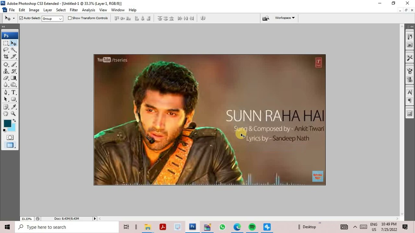This screenshot has height=233, width=415.
Task: Select the Horizontal Type tool
Action: click(x=13, y=93)
